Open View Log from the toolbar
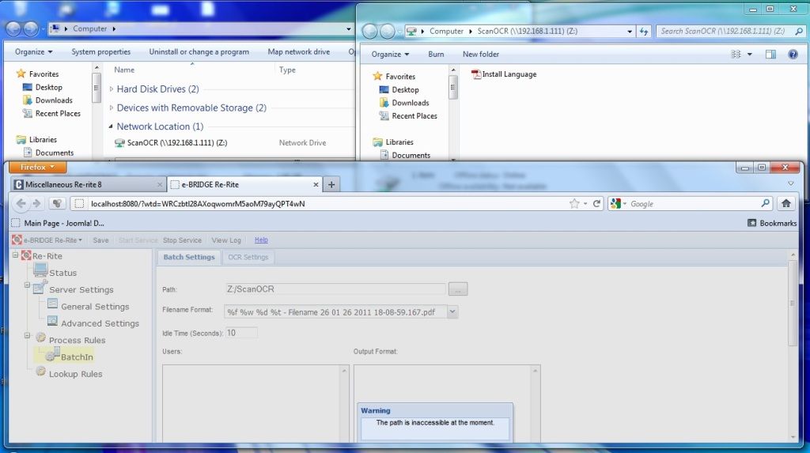The image size is (810, 453). point(225,240)
